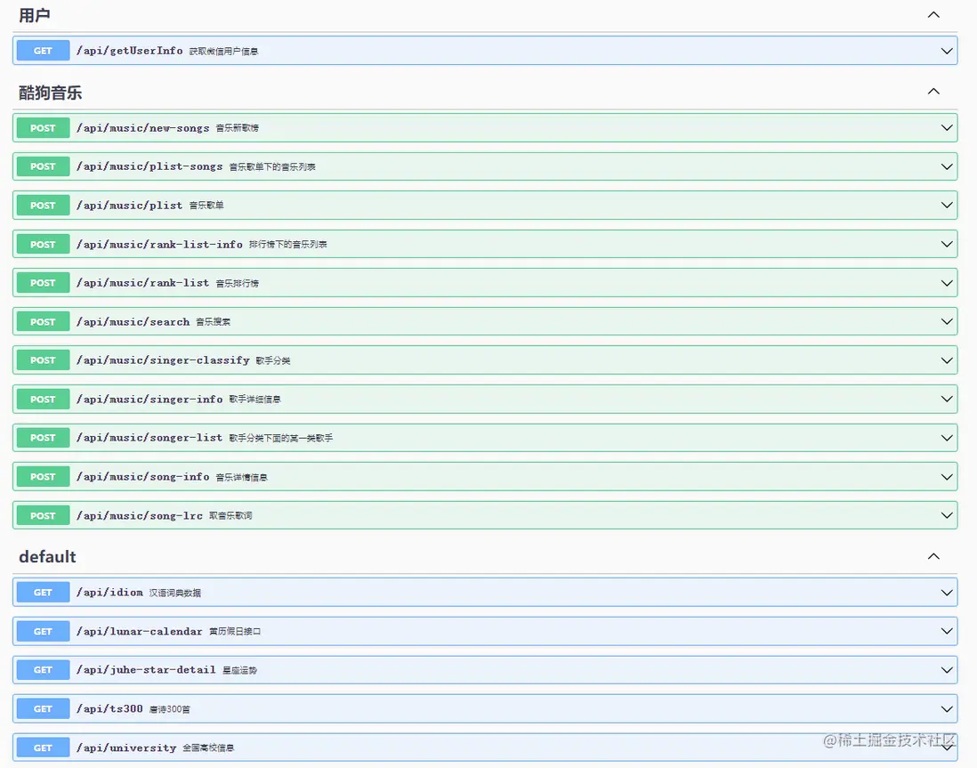Click the POST badge on /api/music/rank-list
The width and height of the screenshot is (977, 768).
point(42,282)
